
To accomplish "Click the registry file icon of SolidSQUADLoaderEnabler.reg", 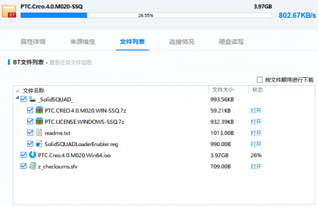I will pos(39,144).
